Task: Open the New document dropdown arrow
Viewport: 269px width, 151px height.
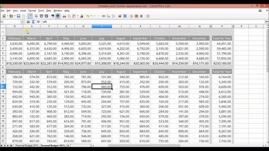Action: (x=8, y=16)
